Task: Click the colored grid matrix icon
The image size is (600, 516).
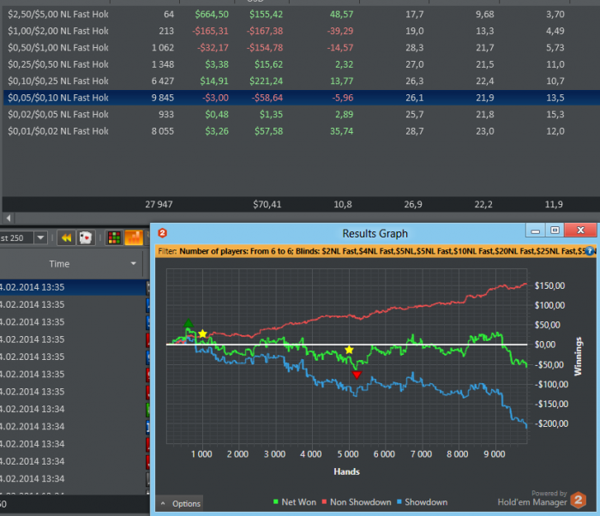Action: tap(113, 238)
